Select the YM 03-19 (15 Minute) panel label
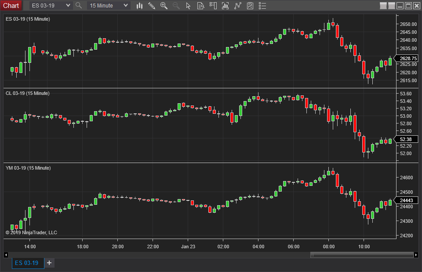This screenshot has height=272, width=422. click(28, 168)
